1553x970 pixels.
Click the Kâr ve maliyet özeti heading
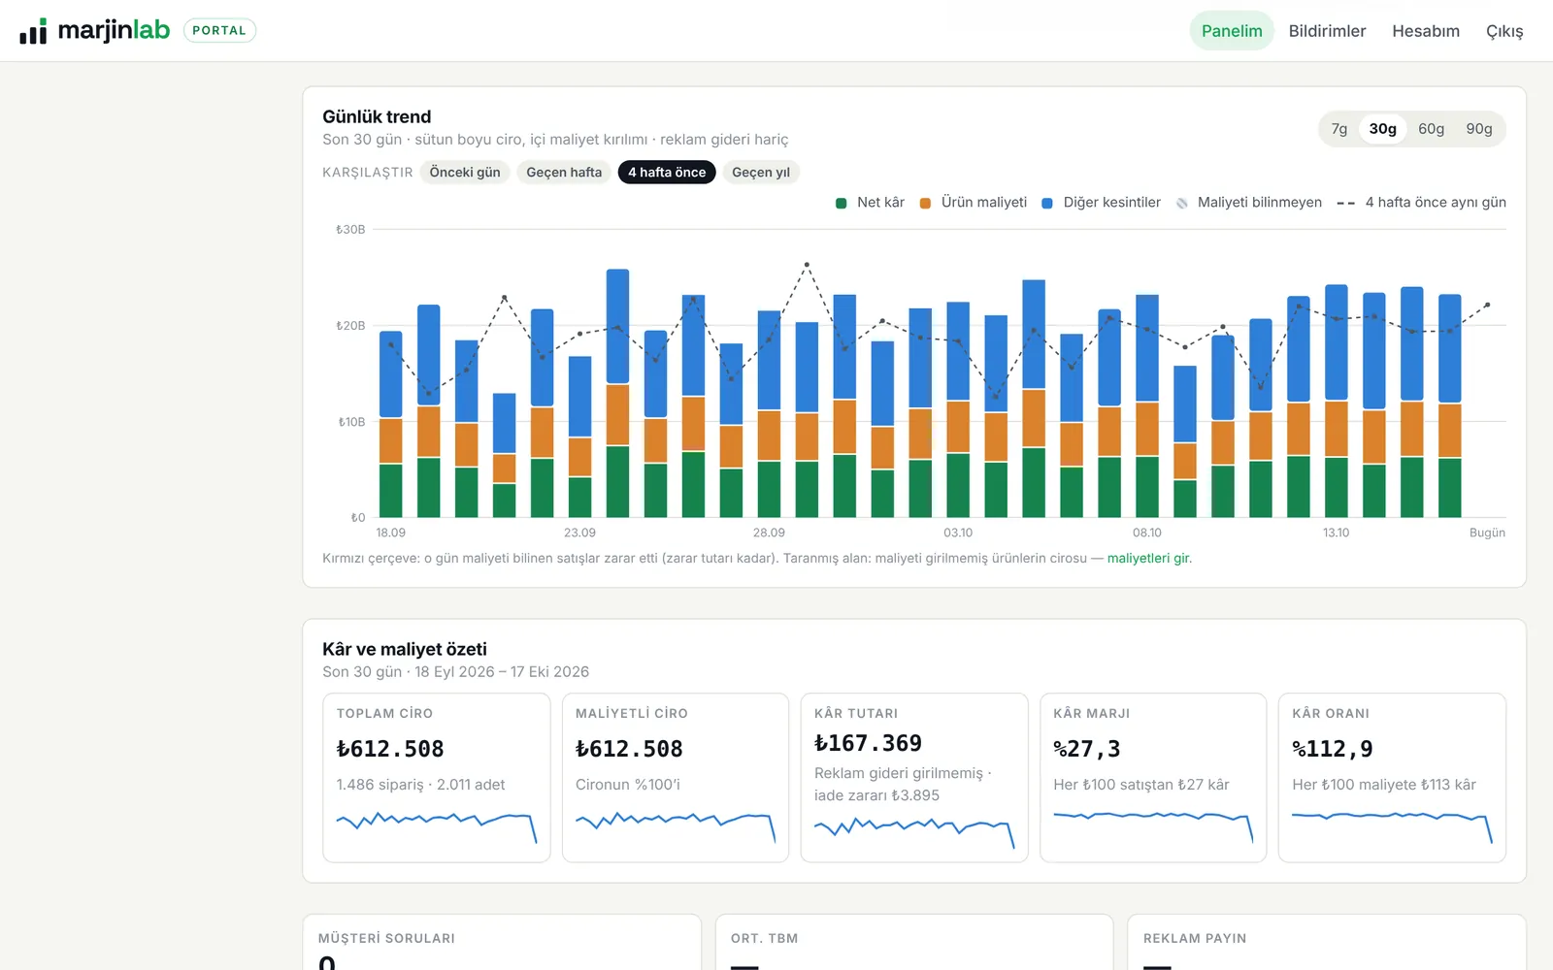click(x=405, y=649)
